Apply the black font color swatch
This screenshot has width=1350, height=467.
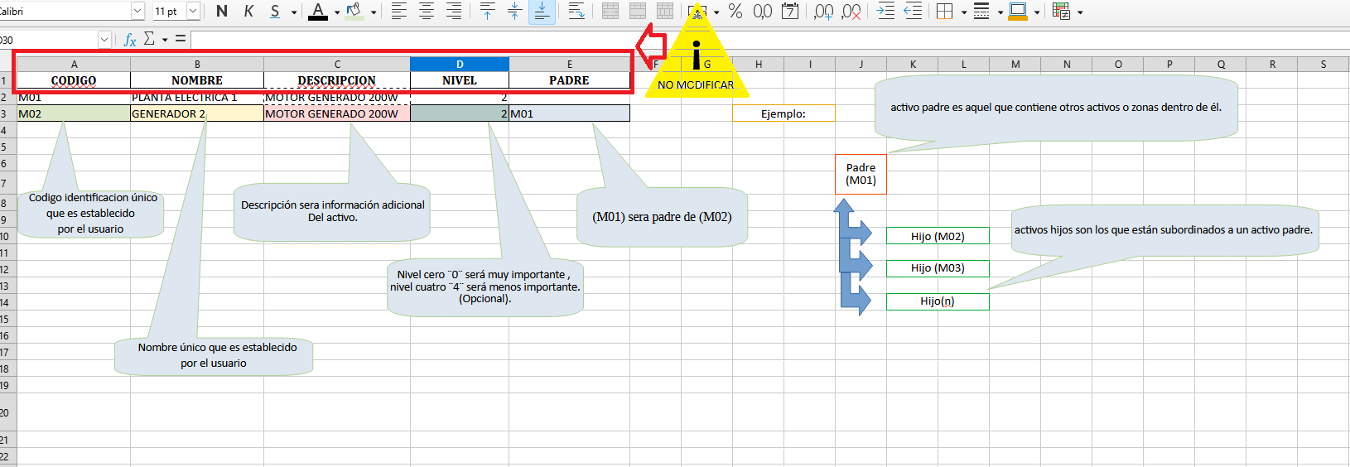317,12
